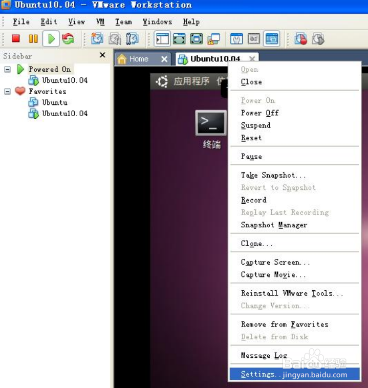Click the Favorites heart icon

(x=20, y=91)
